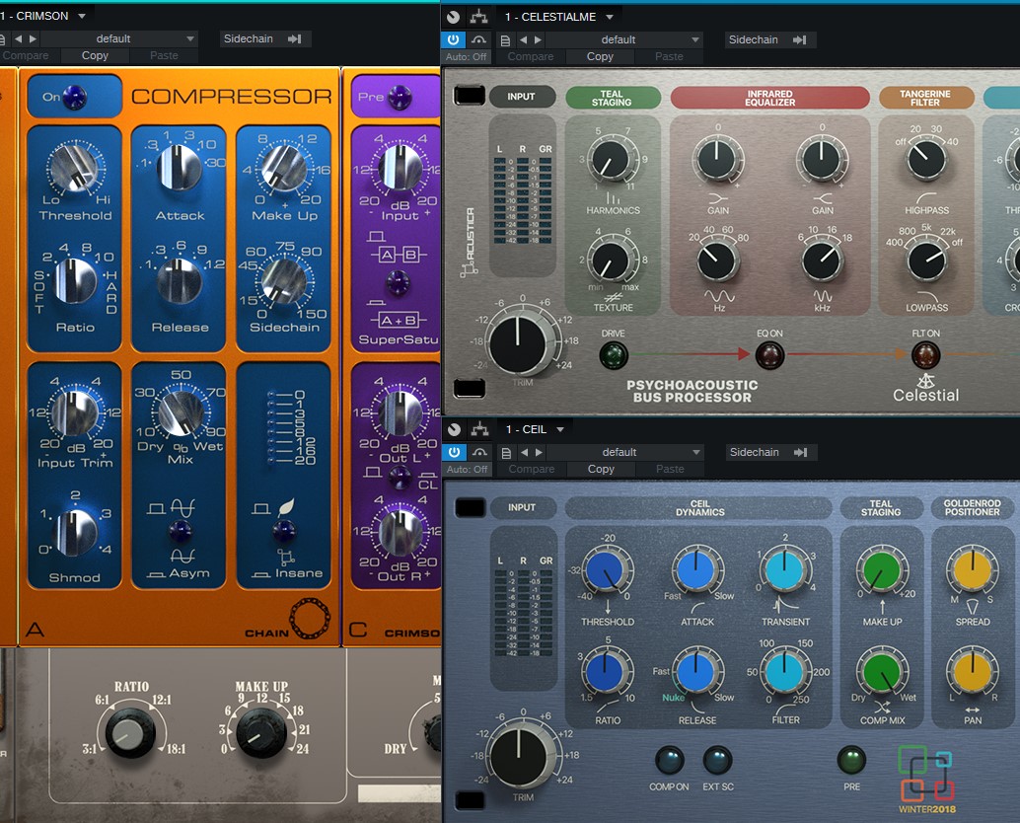This screenshot has height=823, width=1020.
Task: Click the routing icon in Ceil header
Action: point(480,428)
